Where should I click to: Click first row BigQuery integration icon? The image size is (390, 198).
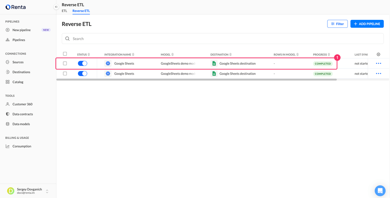tap(108, 63)
